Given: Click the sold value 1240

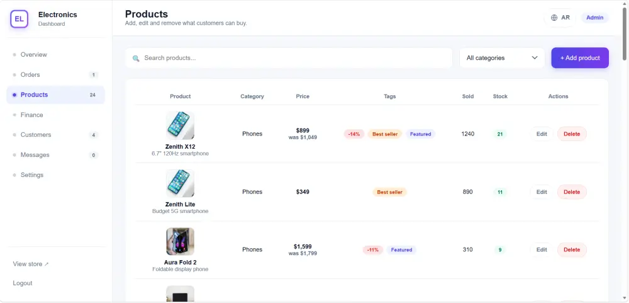Looking at the screenshot, I should tap(468, 134).
